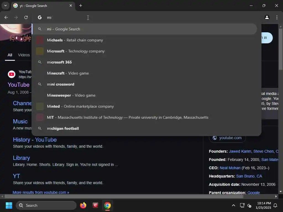Open Chrome from the taskbar
283x212 pixels.
108,205
